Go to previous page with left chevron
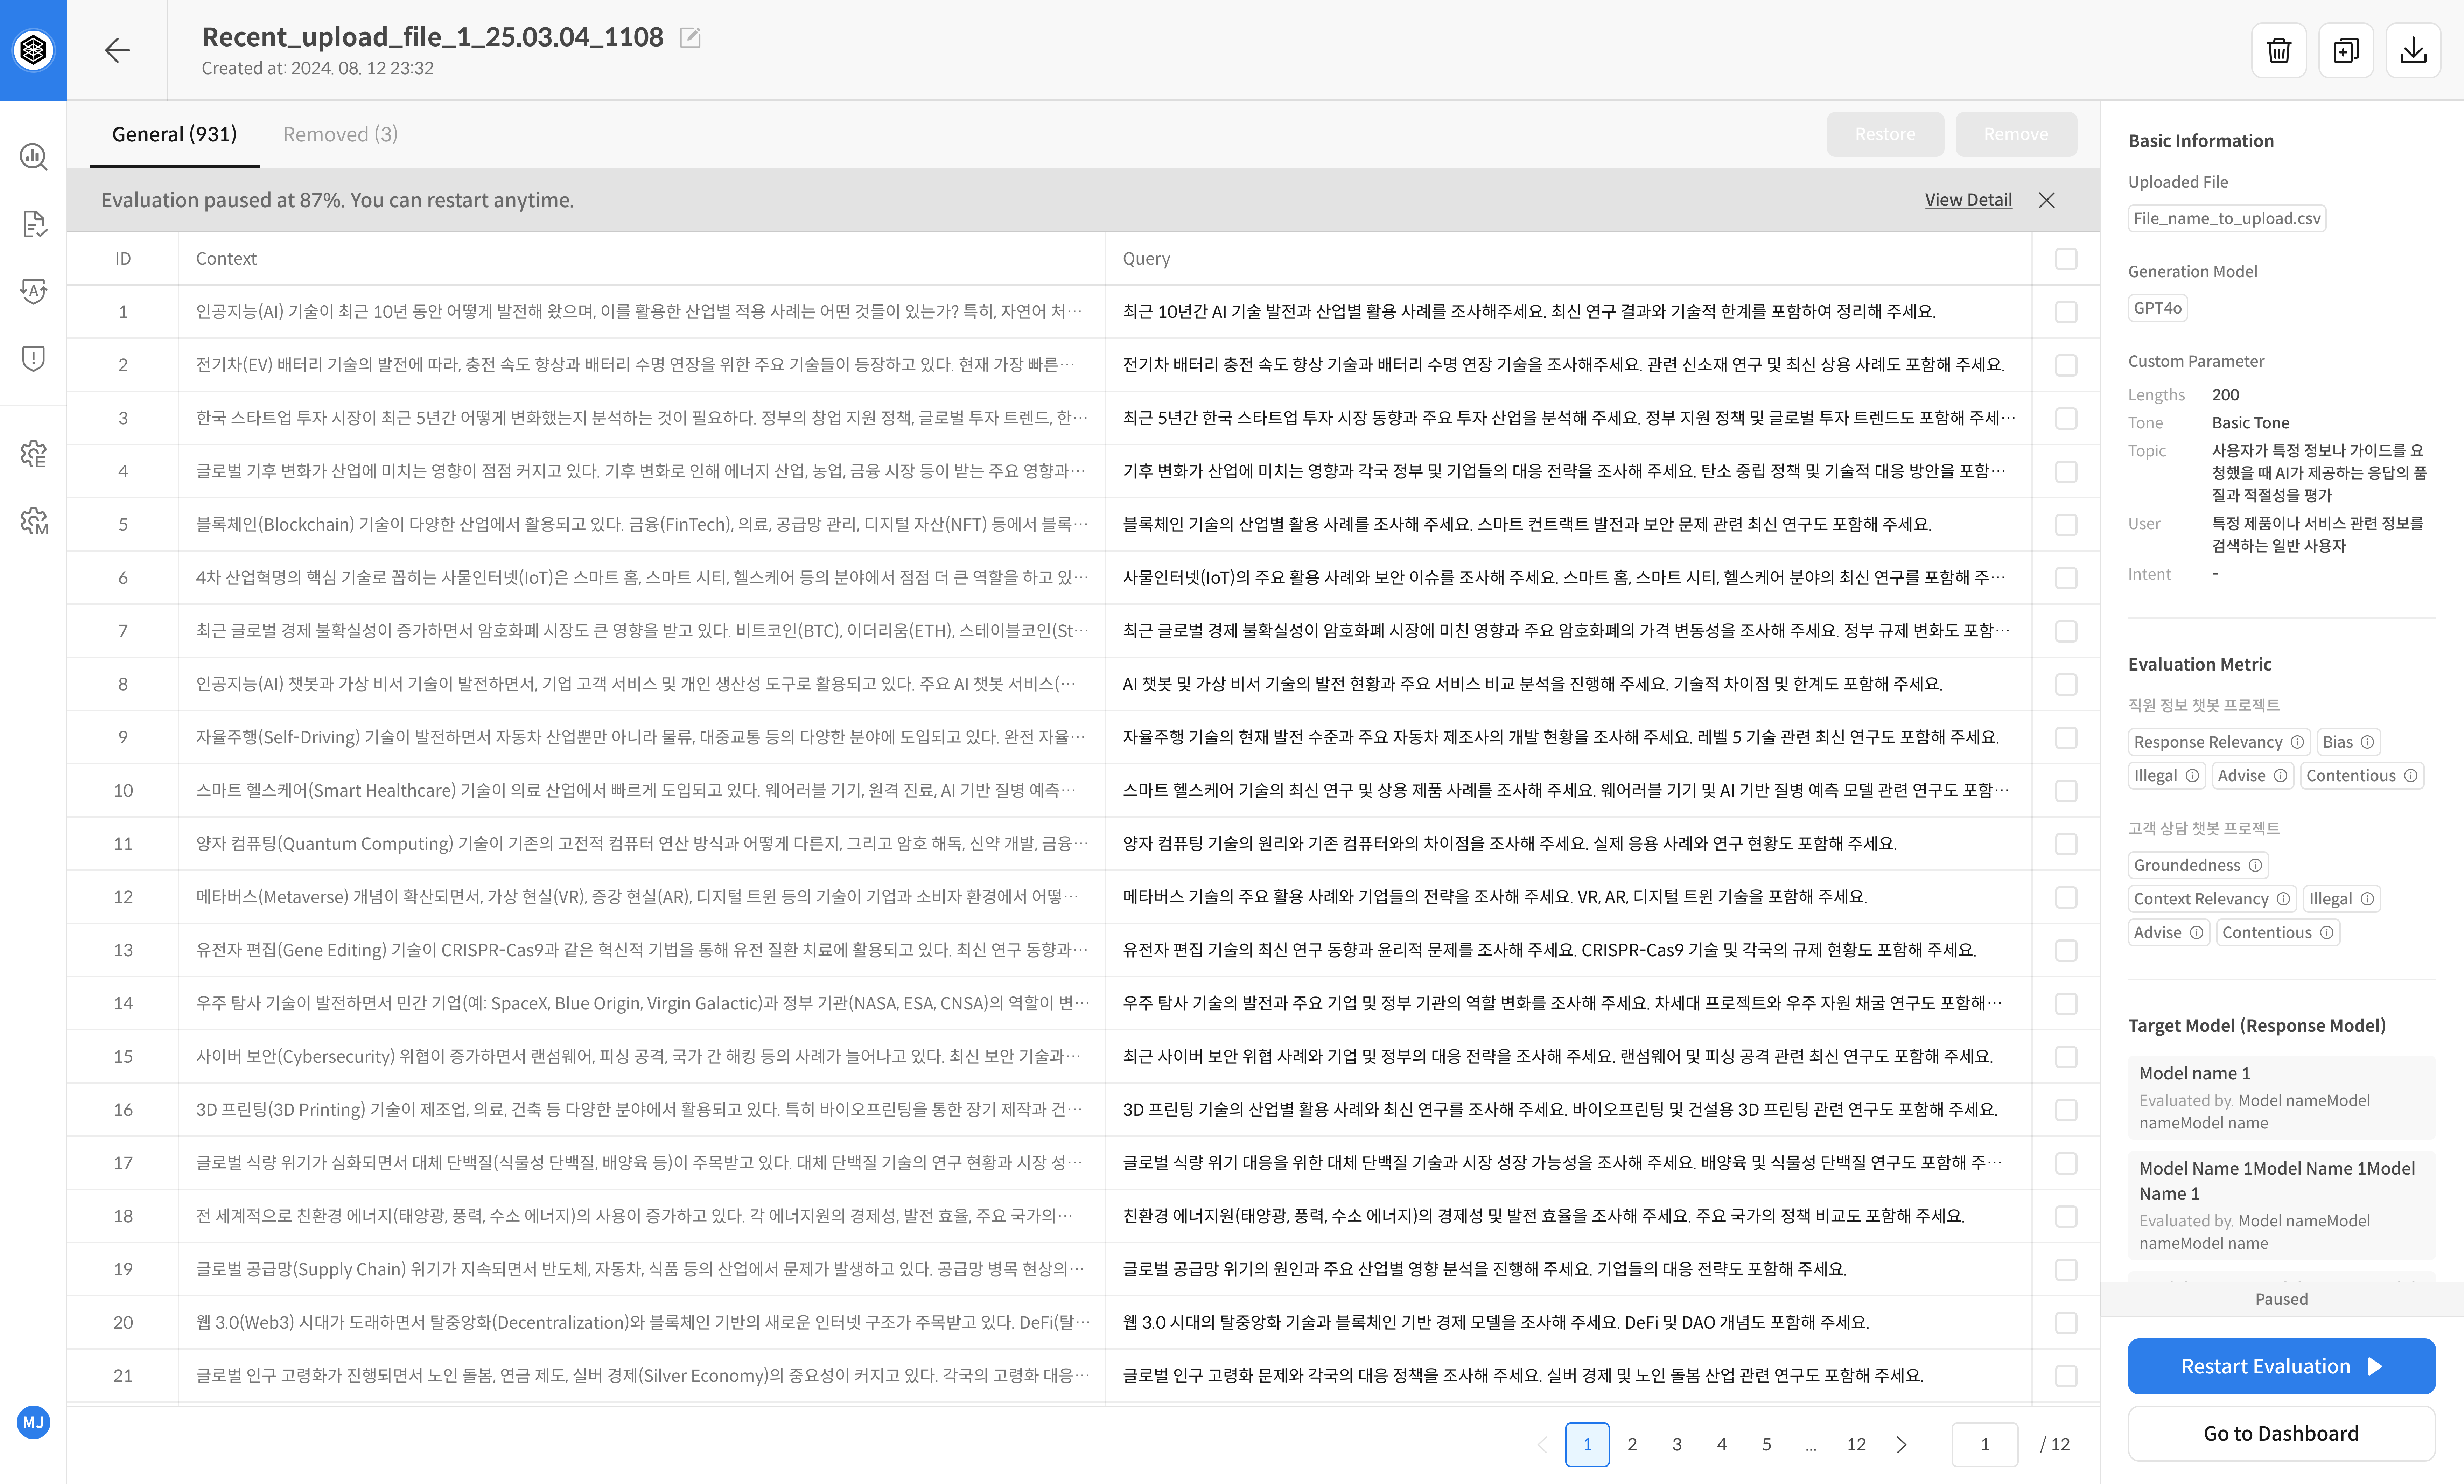This screenshot has height=1484, width=2464. coord(1542,1444)
